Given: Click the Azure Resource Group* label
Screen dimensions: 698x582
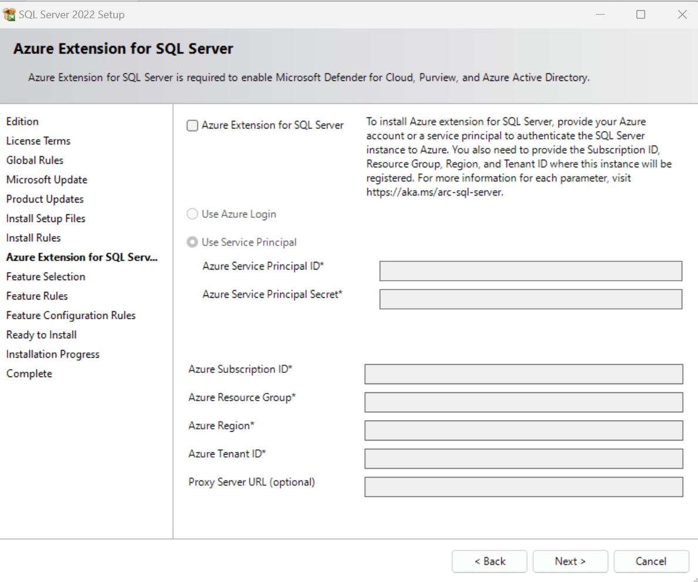Looking at the screenshot, I should (x=242, y=398).
